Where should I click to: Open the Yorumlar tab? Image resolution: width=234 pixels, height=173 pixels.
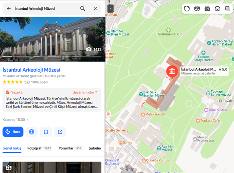(71, 148)
